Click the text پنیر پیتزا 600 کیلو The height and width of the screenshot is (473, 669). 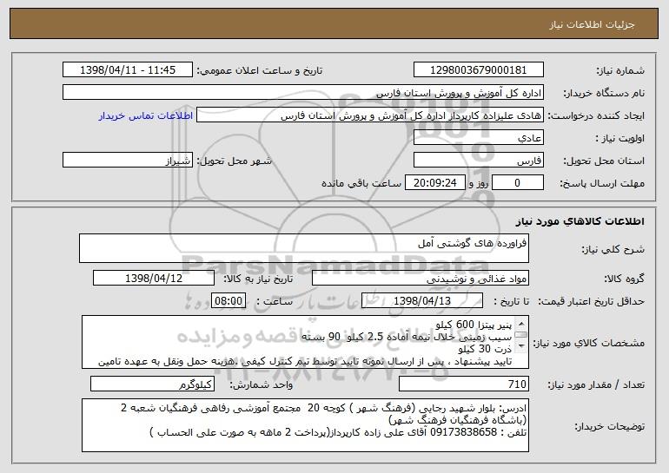click(x=474, y=325)
